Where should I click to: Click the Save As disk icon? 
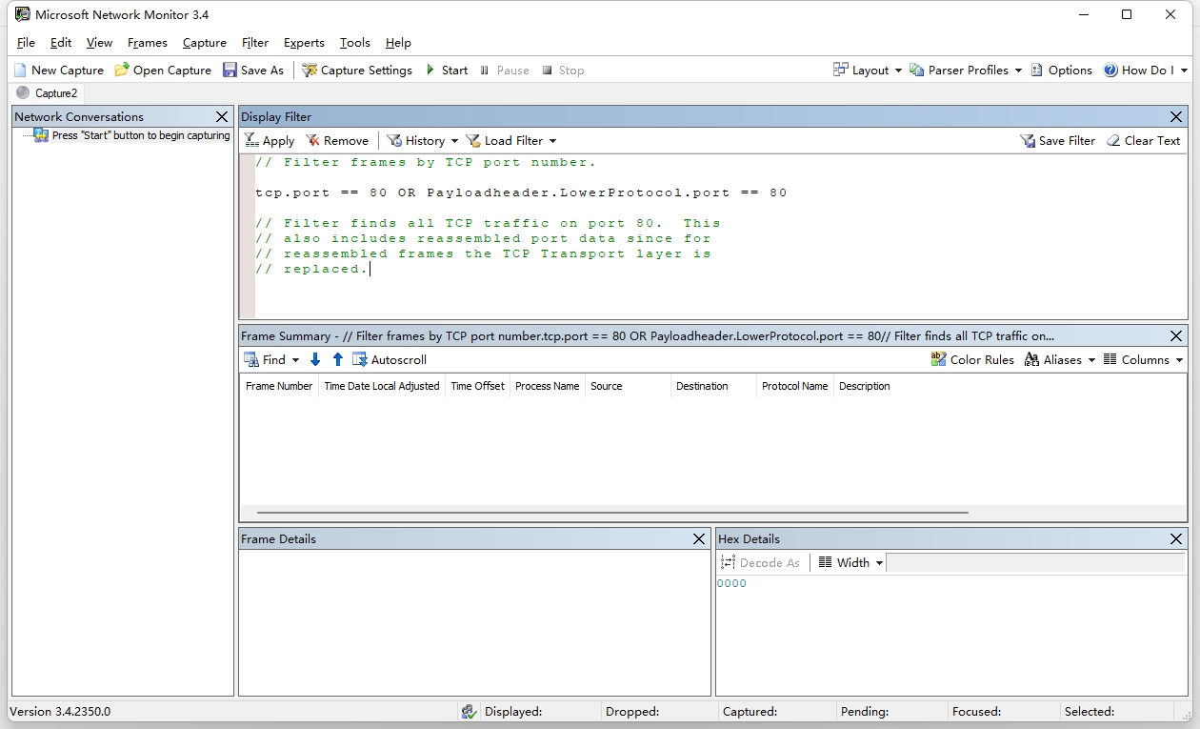point(230,70)
